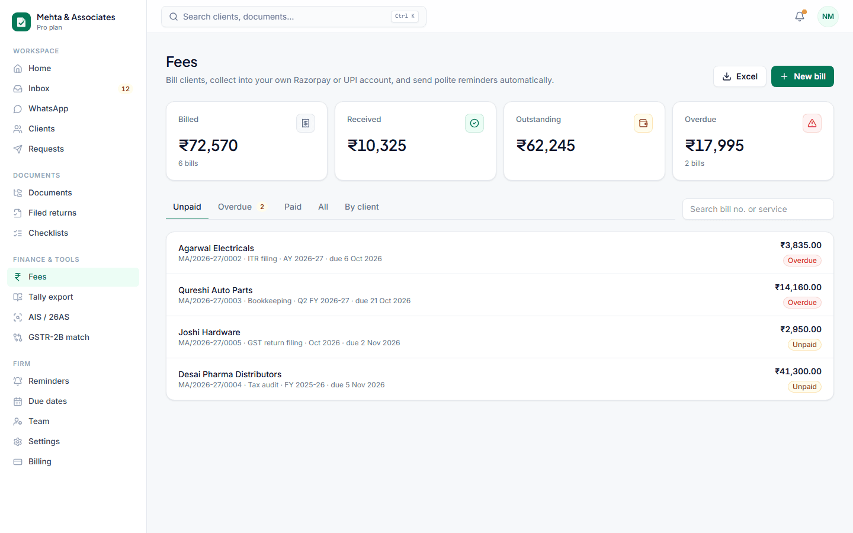Select the Unpaid tab

(x=187, y=207)
